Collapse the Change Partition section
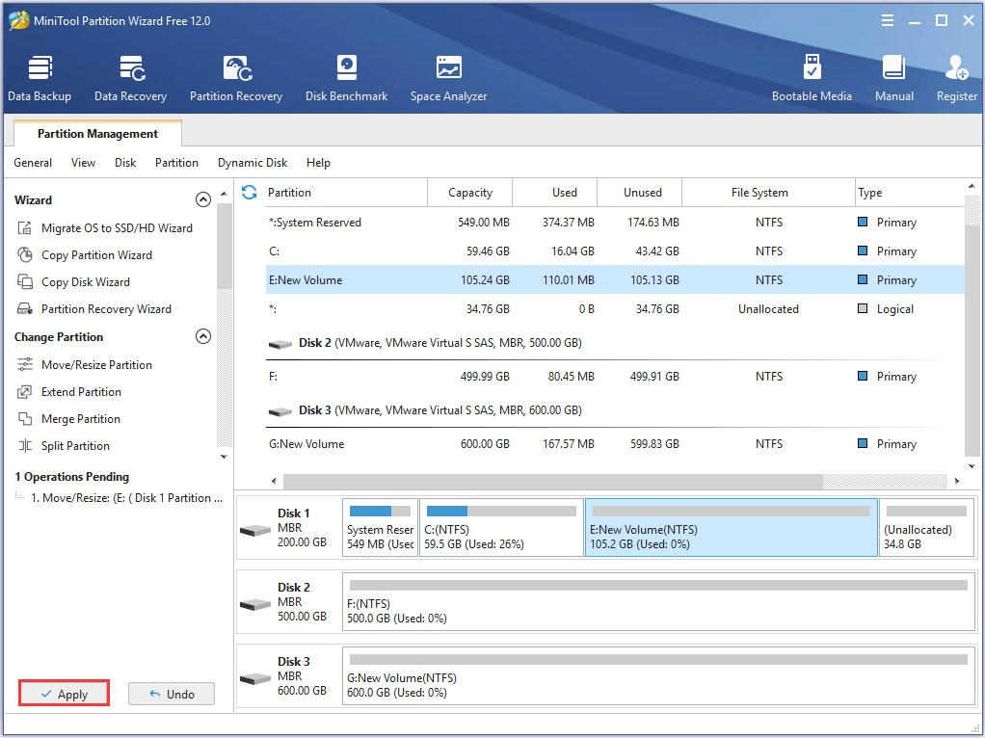985x738 pixels. tap(203, 336)
